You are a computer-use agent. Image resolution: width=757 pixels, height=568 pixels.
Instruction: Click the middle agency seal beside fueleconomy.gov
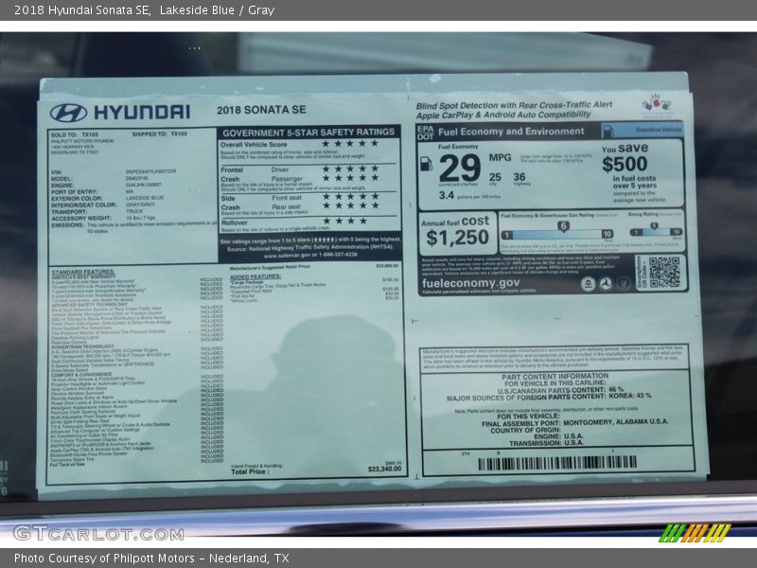(606, 284)
